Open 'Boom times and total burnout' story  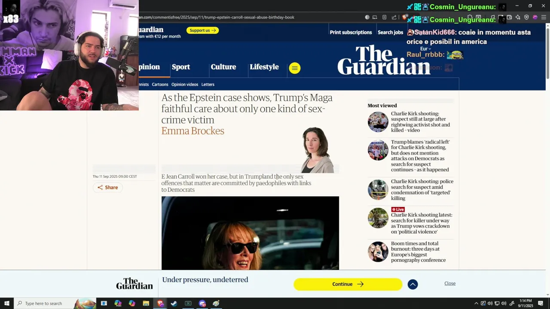pos(418,251)
